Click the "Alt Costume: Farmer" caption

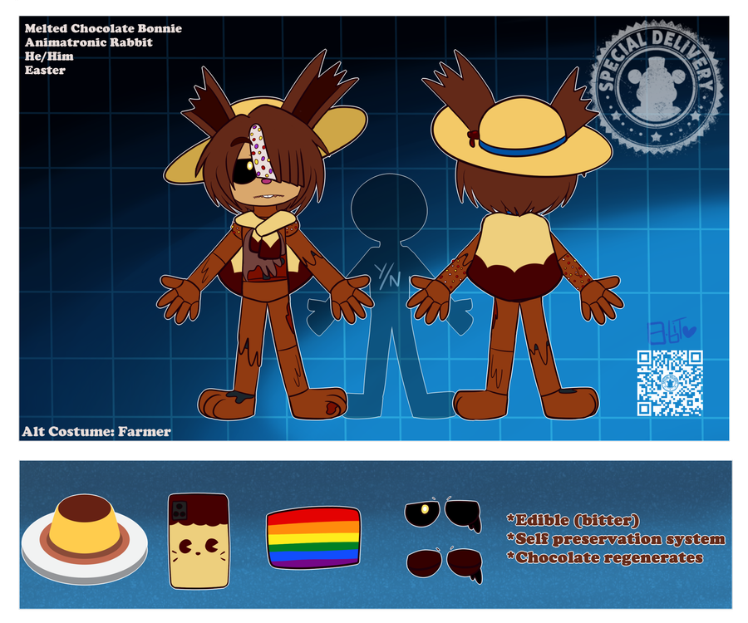point(96,431)
